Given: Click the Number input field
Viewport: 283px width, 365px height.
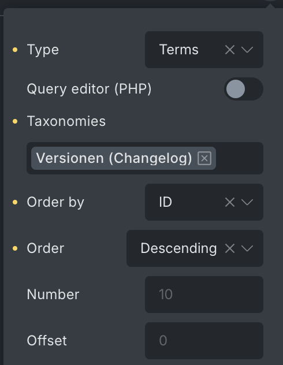Looking at the screenshot, I should point(204,295).
